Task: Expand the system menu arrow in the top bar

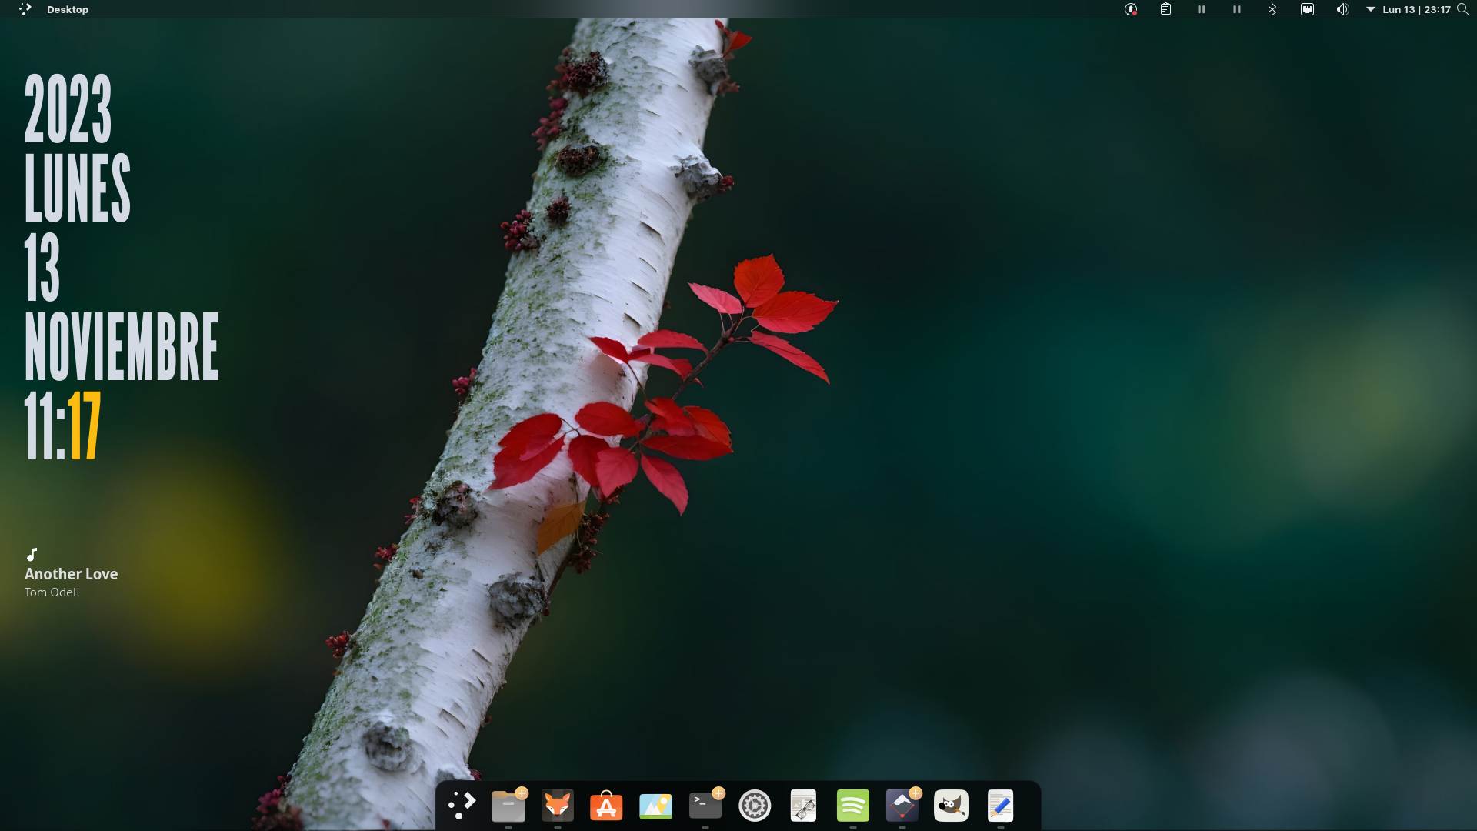Action: 1370,9
